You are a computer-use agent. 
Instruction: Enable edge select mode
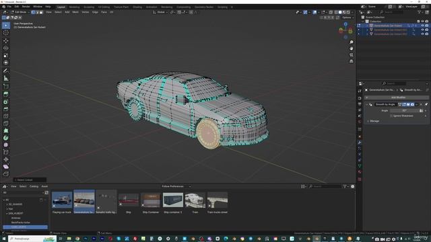[x=37, y=12]
